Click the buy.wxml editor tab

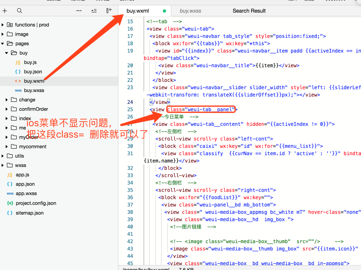[x=138, y=11]
